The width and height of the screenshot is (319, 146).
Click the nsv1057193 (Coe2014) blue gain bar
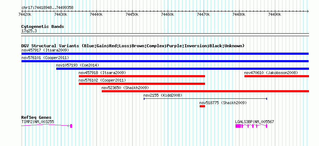coord(182,69)
